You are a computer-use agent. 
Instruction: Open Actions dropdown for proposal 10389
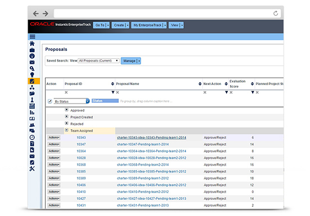[x=54, y=178]
